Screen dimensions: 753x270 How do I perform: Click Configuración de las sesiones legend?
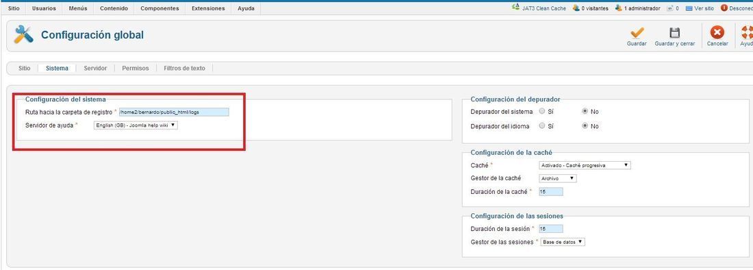517,216
